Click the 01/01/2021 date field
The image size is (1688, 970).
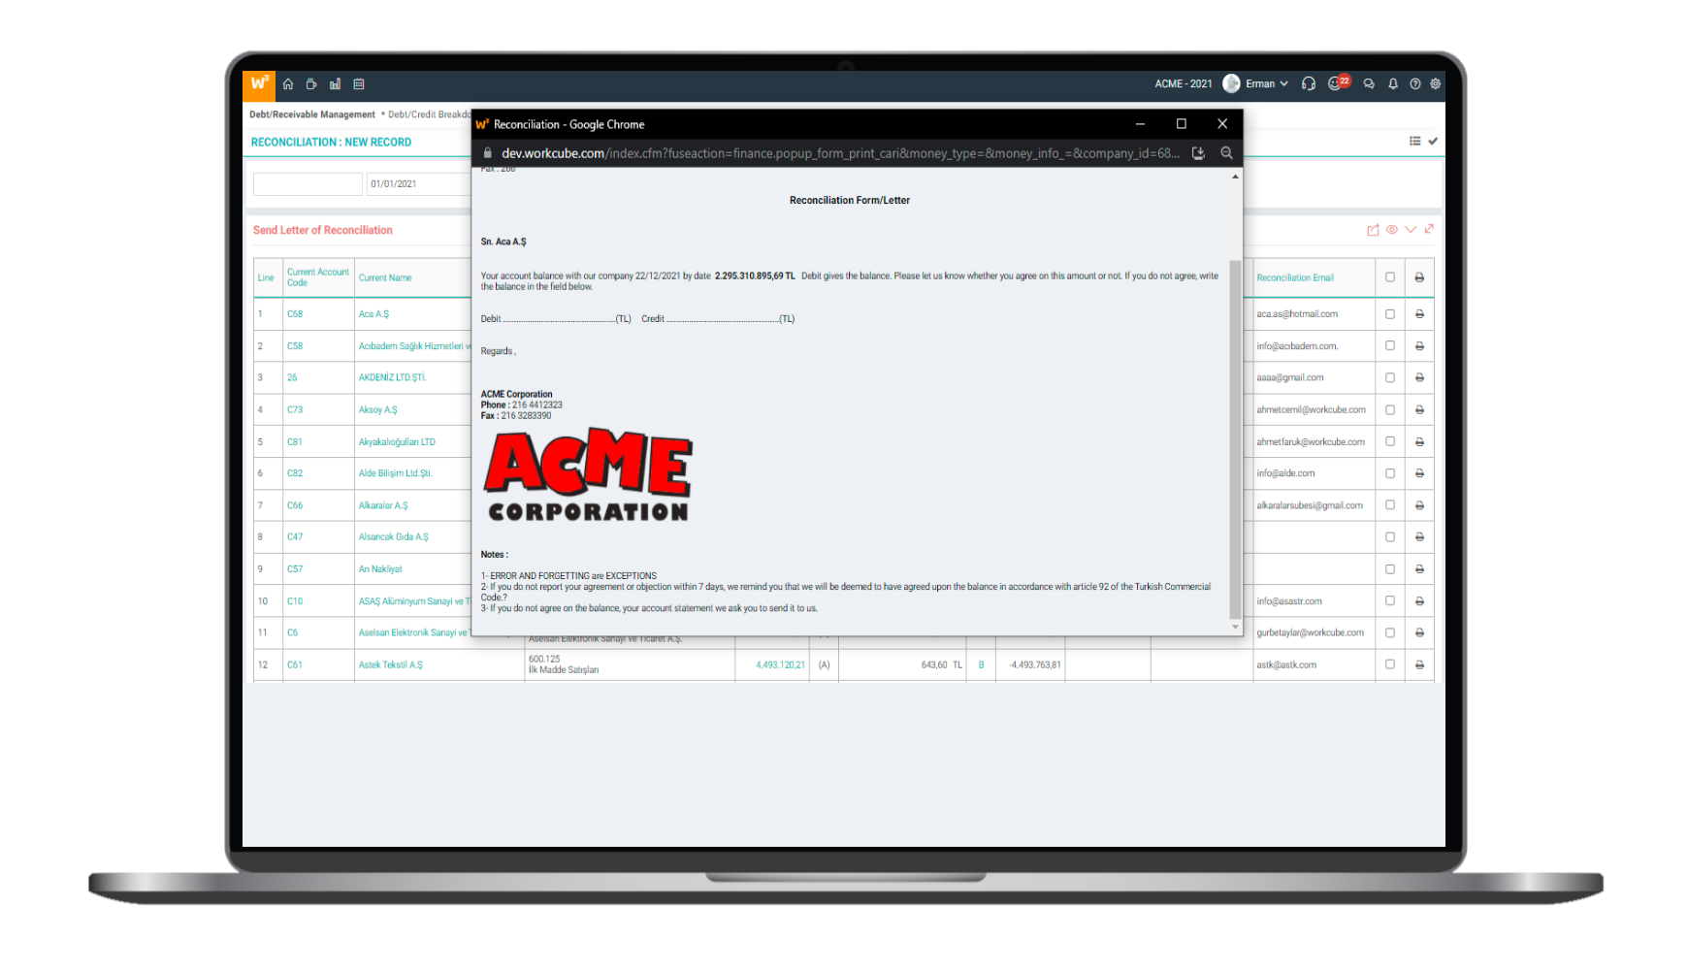coord(419,183)
